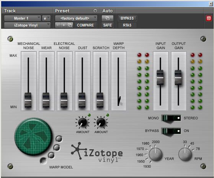Click the Input Gain slider handle
This screenshot has width=214, height=178.
(160, 77)
